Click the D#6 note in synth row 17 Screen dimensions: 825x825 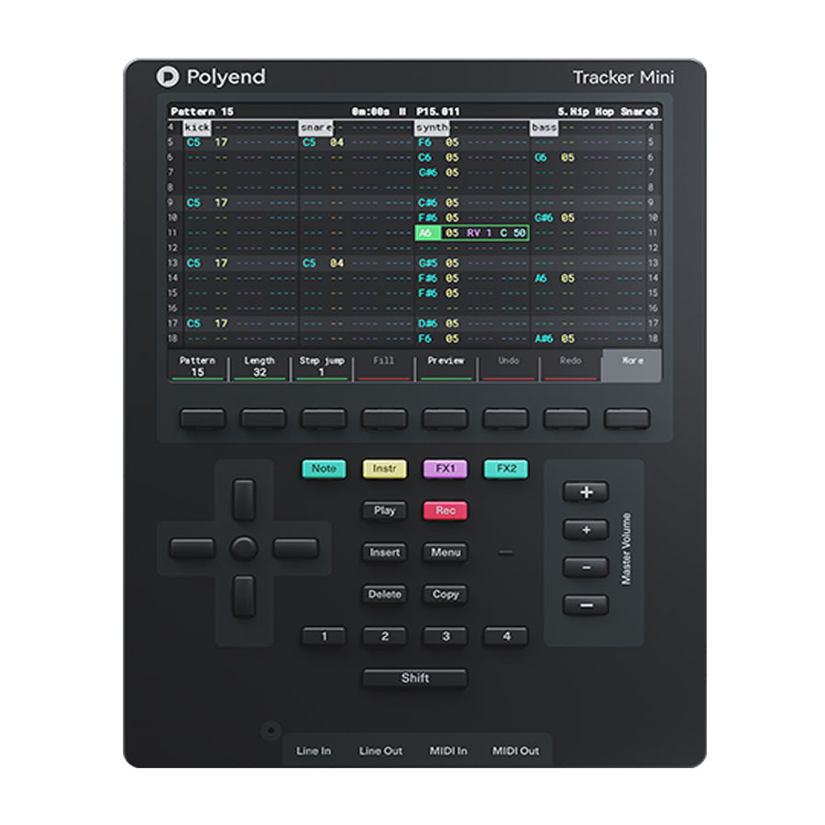428,323
